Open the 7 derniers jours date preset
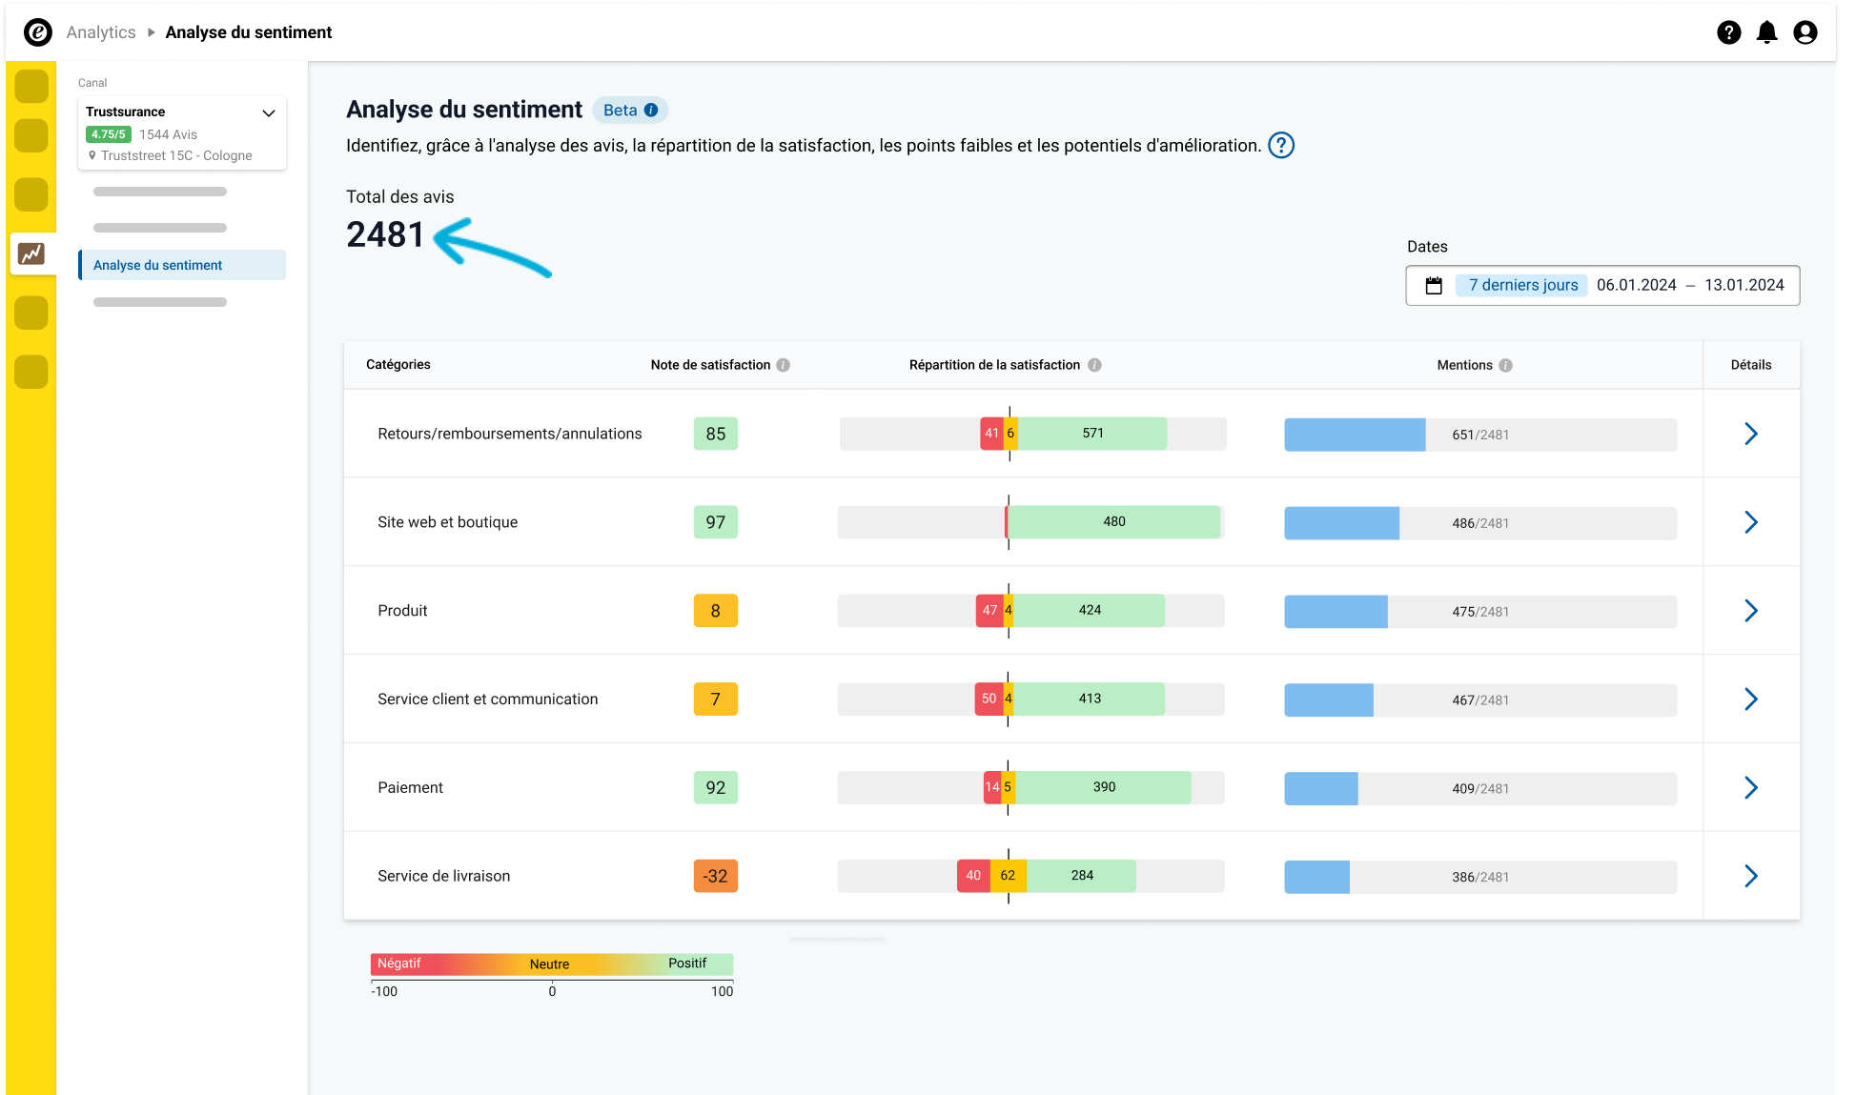1856x1095 pixels. (1522, 285)
